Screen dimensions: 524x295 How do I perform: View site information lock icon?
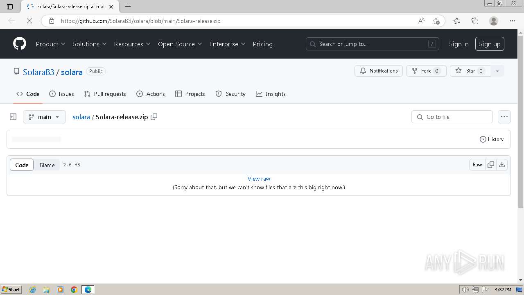pos(51,21)
